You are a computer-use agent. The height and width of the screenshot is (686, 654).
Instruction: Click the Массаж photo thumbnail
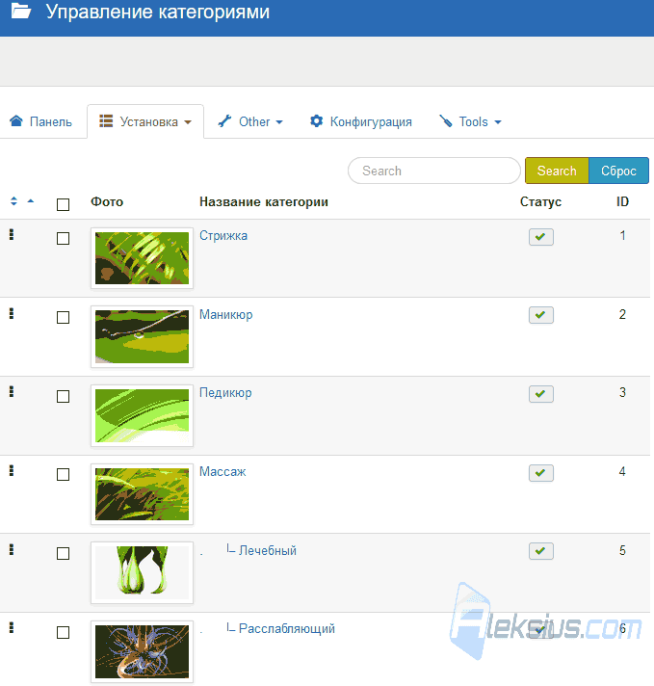(x=142, y=494)
